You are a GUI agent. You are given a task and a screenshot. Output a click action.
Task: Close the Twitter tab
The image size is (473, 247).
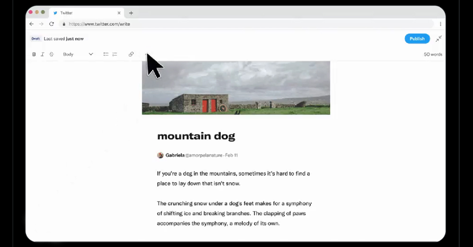(119, 13)
